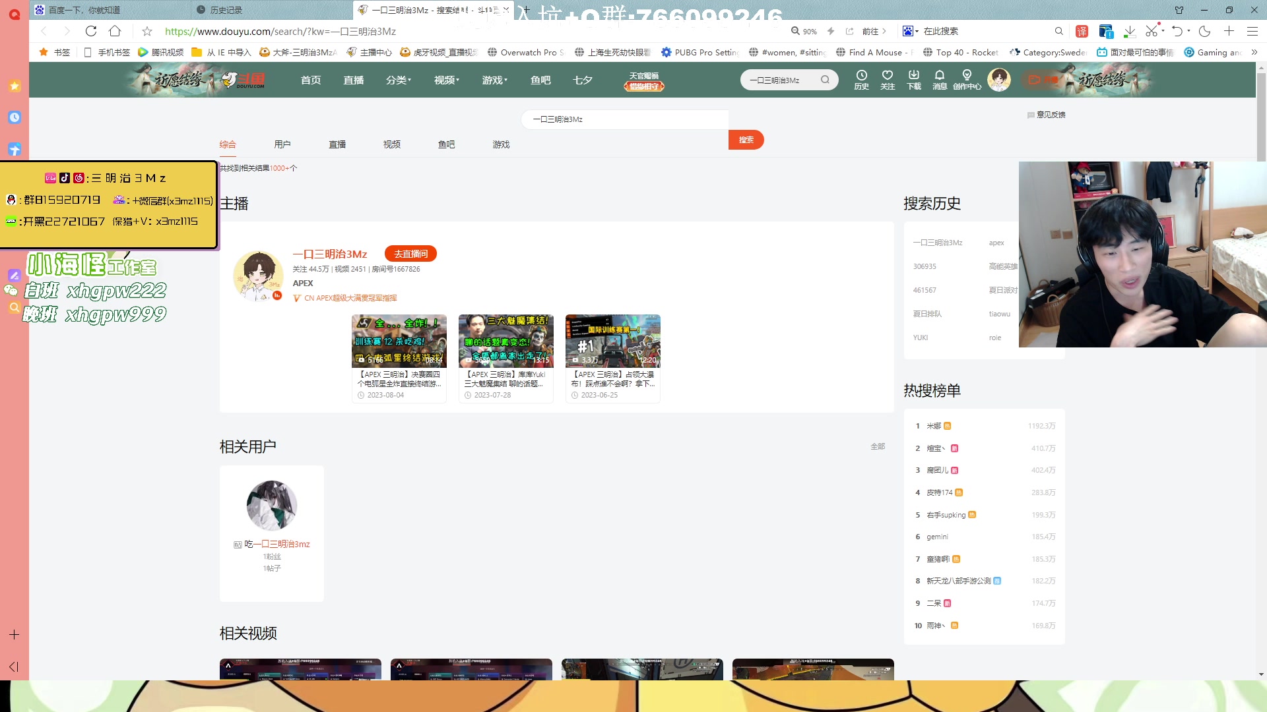Open the 七夕 nav item

pyautogui.click(x=583, y=80)
